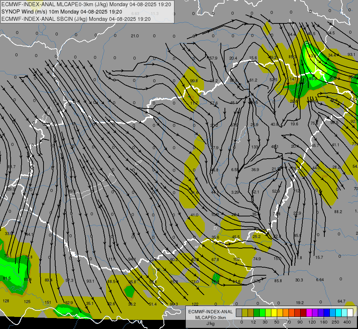The image size is (358, 329).
Task: Click the legend scale label 400
Action: (347, 322)
